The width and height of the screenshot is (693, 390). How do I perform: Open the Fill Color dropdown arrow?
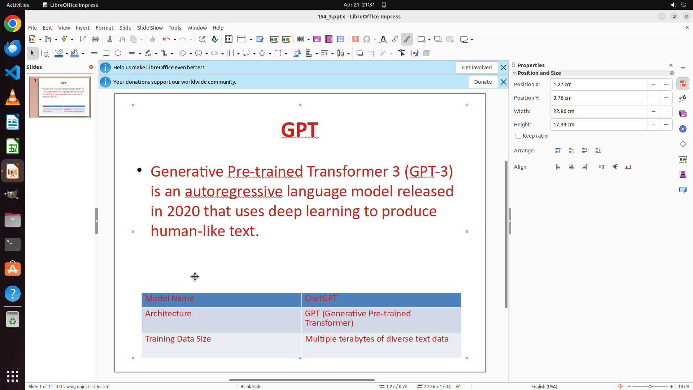click(83, 54)
